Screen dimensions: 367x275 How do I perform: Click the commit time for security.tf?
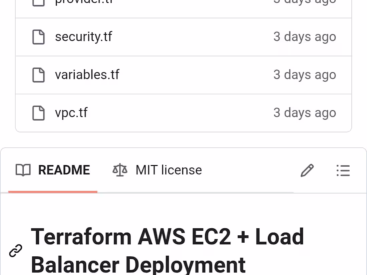click(305, 37)
